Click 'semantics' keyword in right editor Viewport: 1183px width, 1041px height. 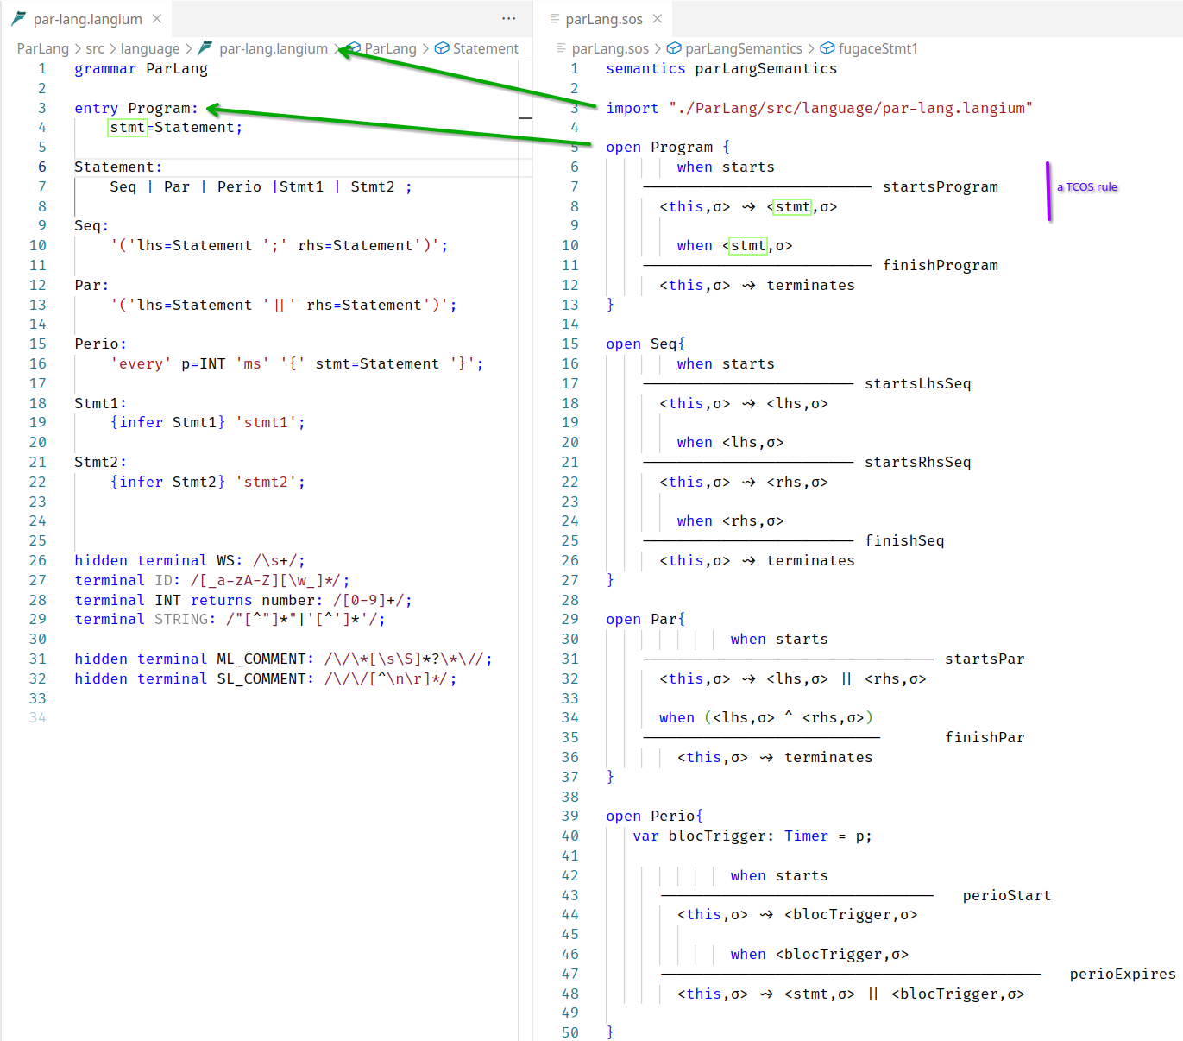(645, 69)
